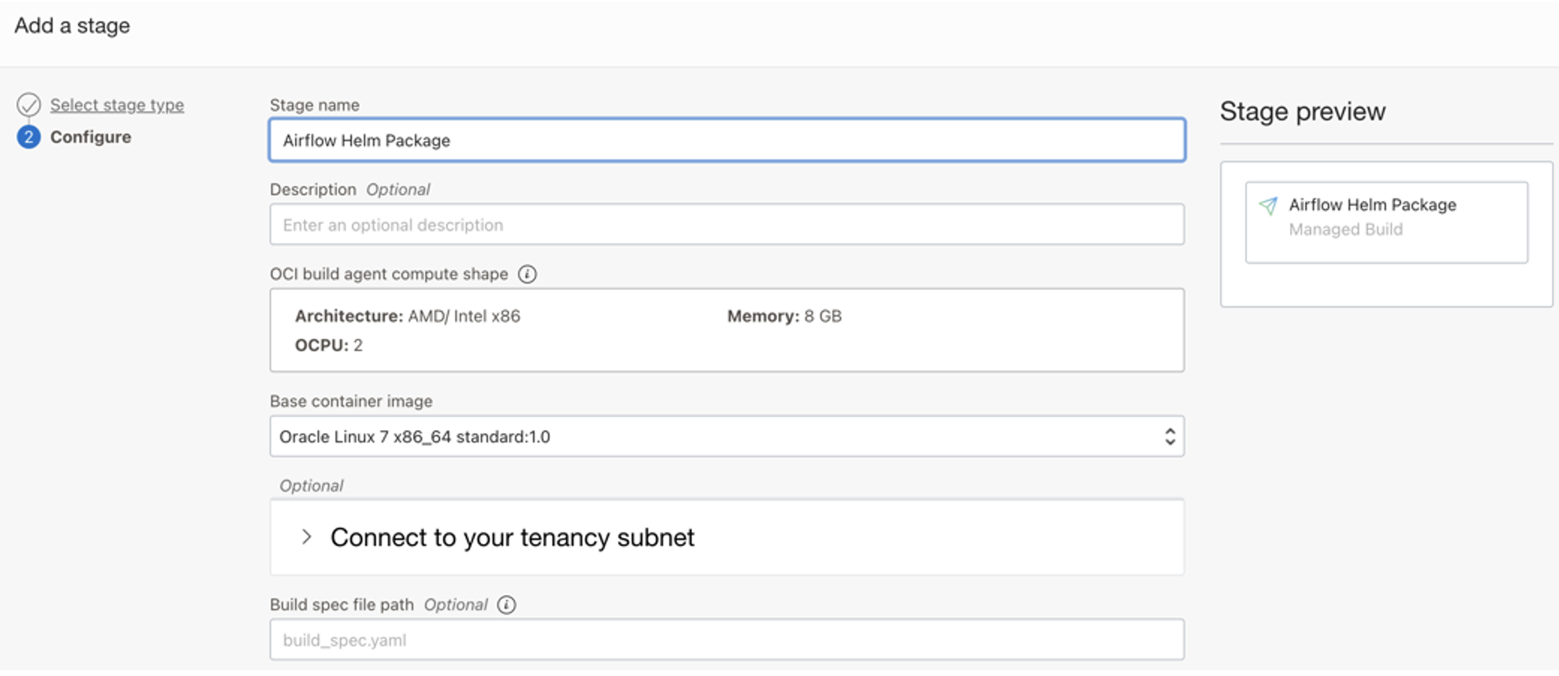The image size is (1559, 676).
Task: Focus the Stage name text field
Action: [726, 140]
